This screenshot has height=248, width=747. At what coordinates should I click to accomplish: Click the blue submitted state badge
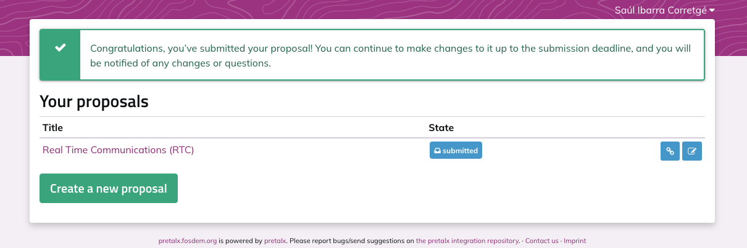click(x=456, y=150)
